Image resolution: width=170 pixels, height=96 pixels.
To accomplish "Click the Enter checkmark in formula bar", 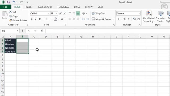I will 35,31.
